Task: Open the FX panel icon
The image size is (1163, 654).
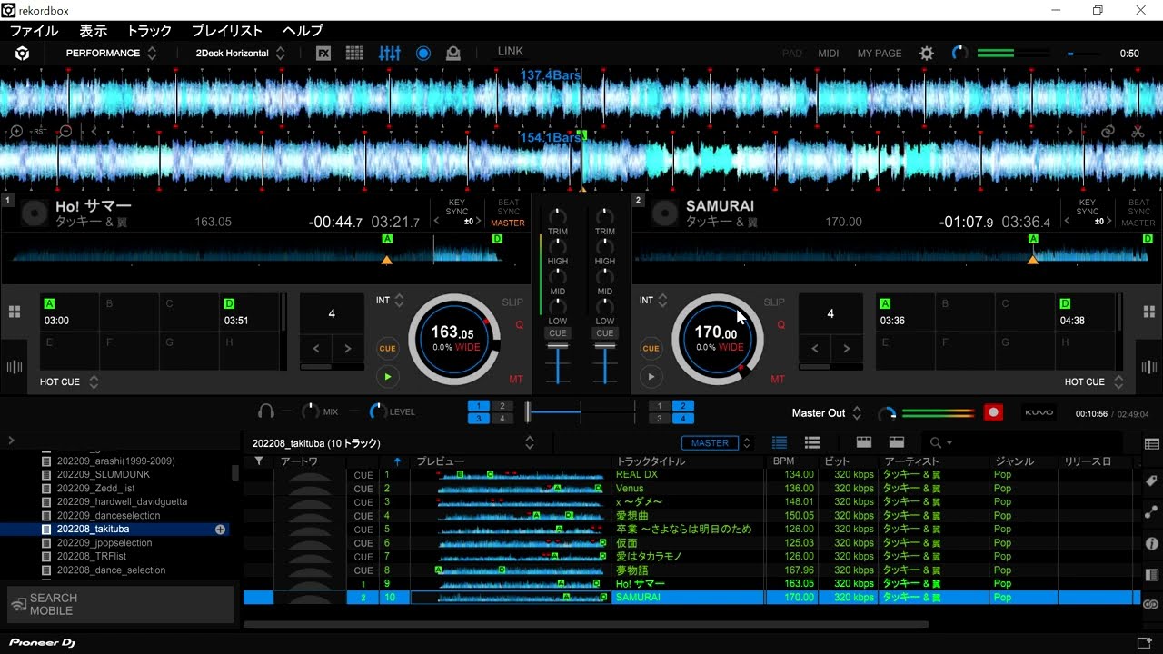Action: 323,53
